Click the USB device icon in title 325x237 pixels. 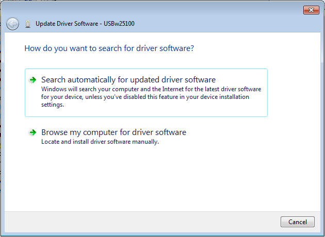[28, 24]
